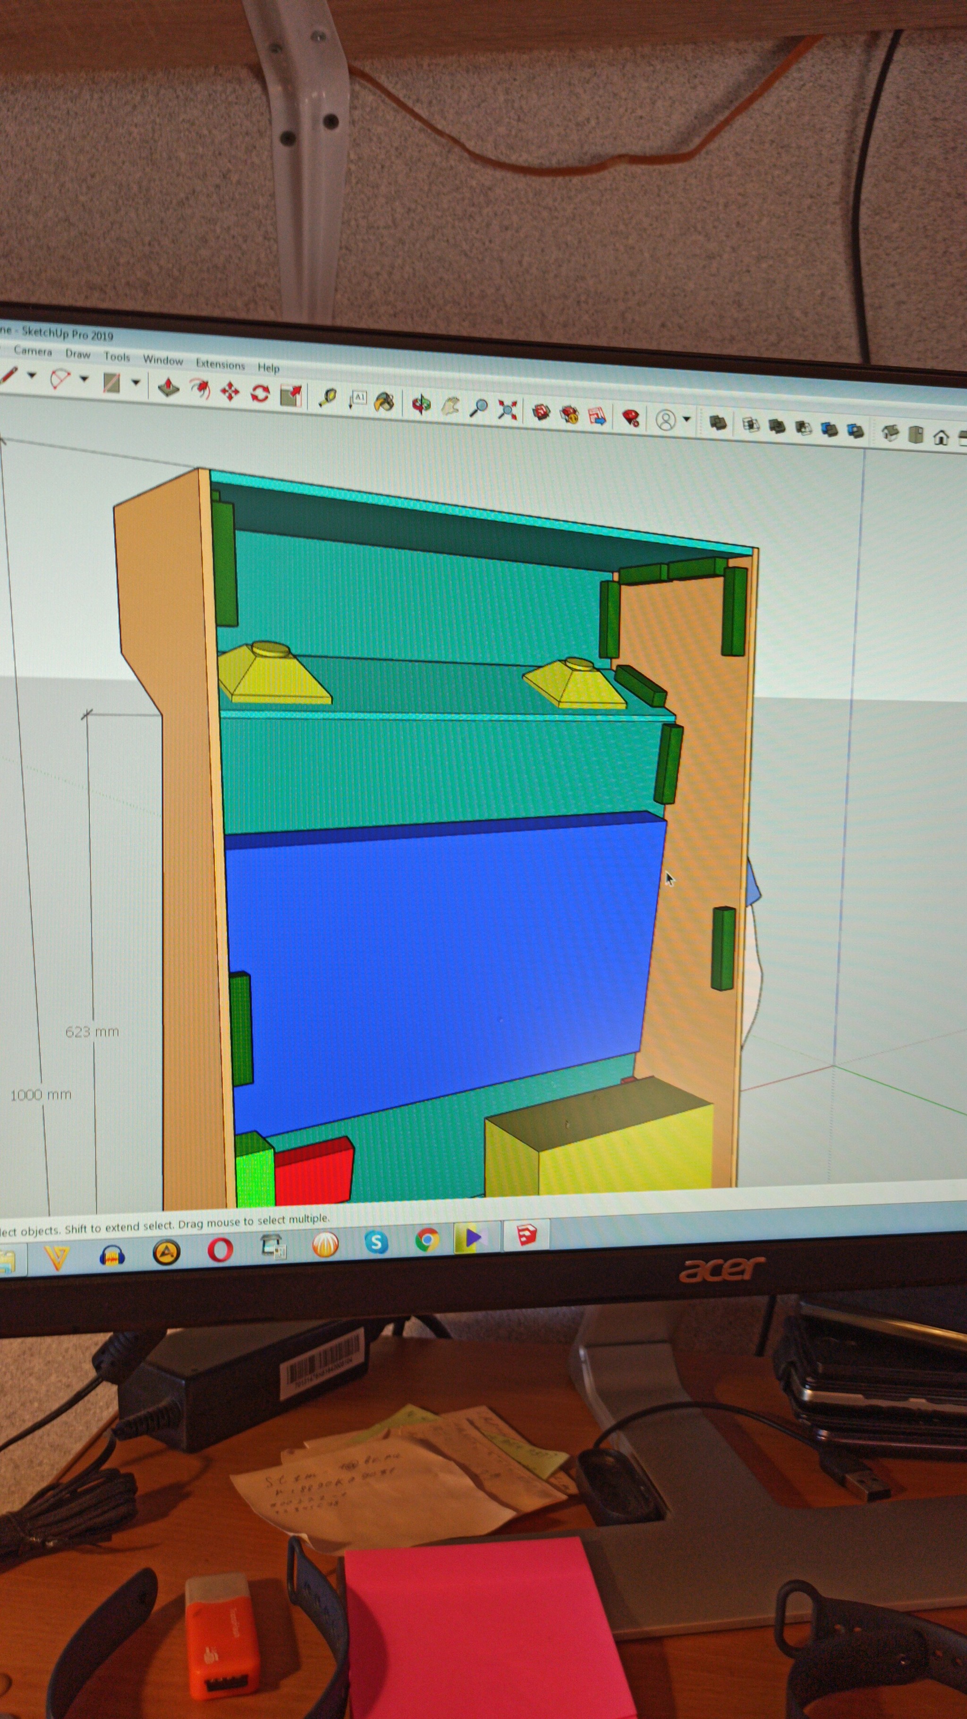967x1719 pixels.
Task: Select the Intersect solid tool
Action: (x=751, y=425)
